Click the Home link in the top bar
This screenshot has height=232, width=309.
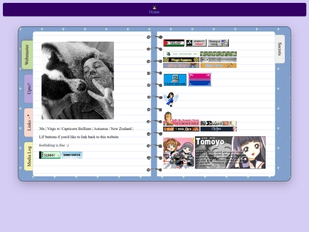[154, 12]
